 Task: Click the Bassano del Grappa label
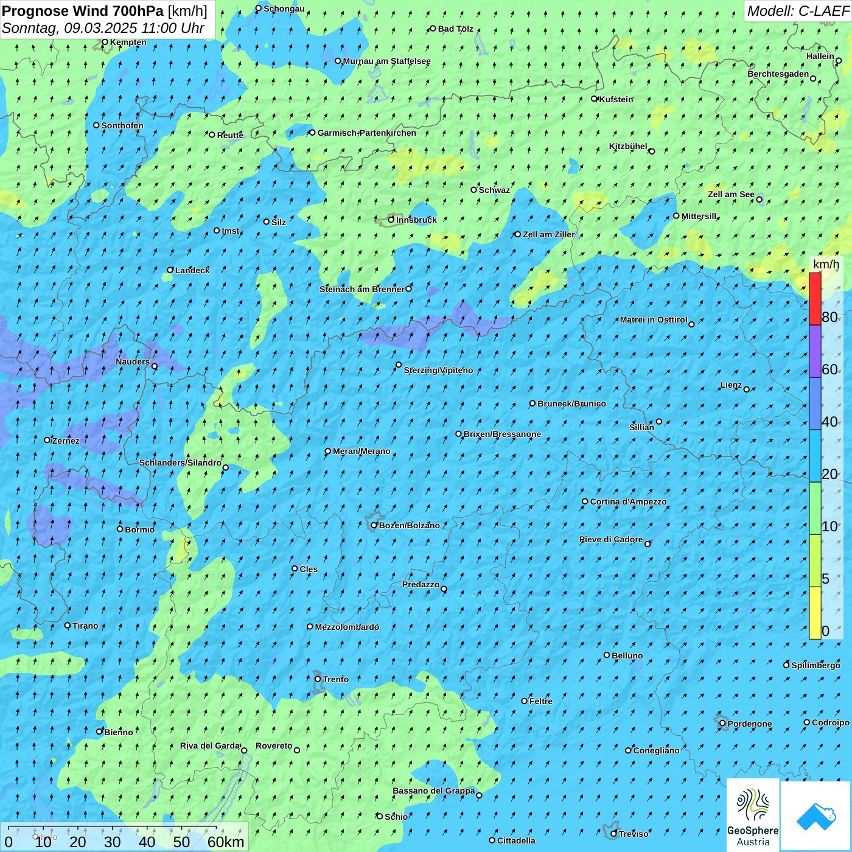(x=434, y=791)
